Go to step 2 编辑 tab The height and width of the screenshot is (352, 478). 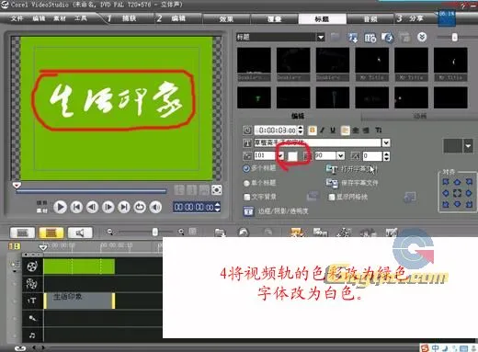[x=177, y=18]
